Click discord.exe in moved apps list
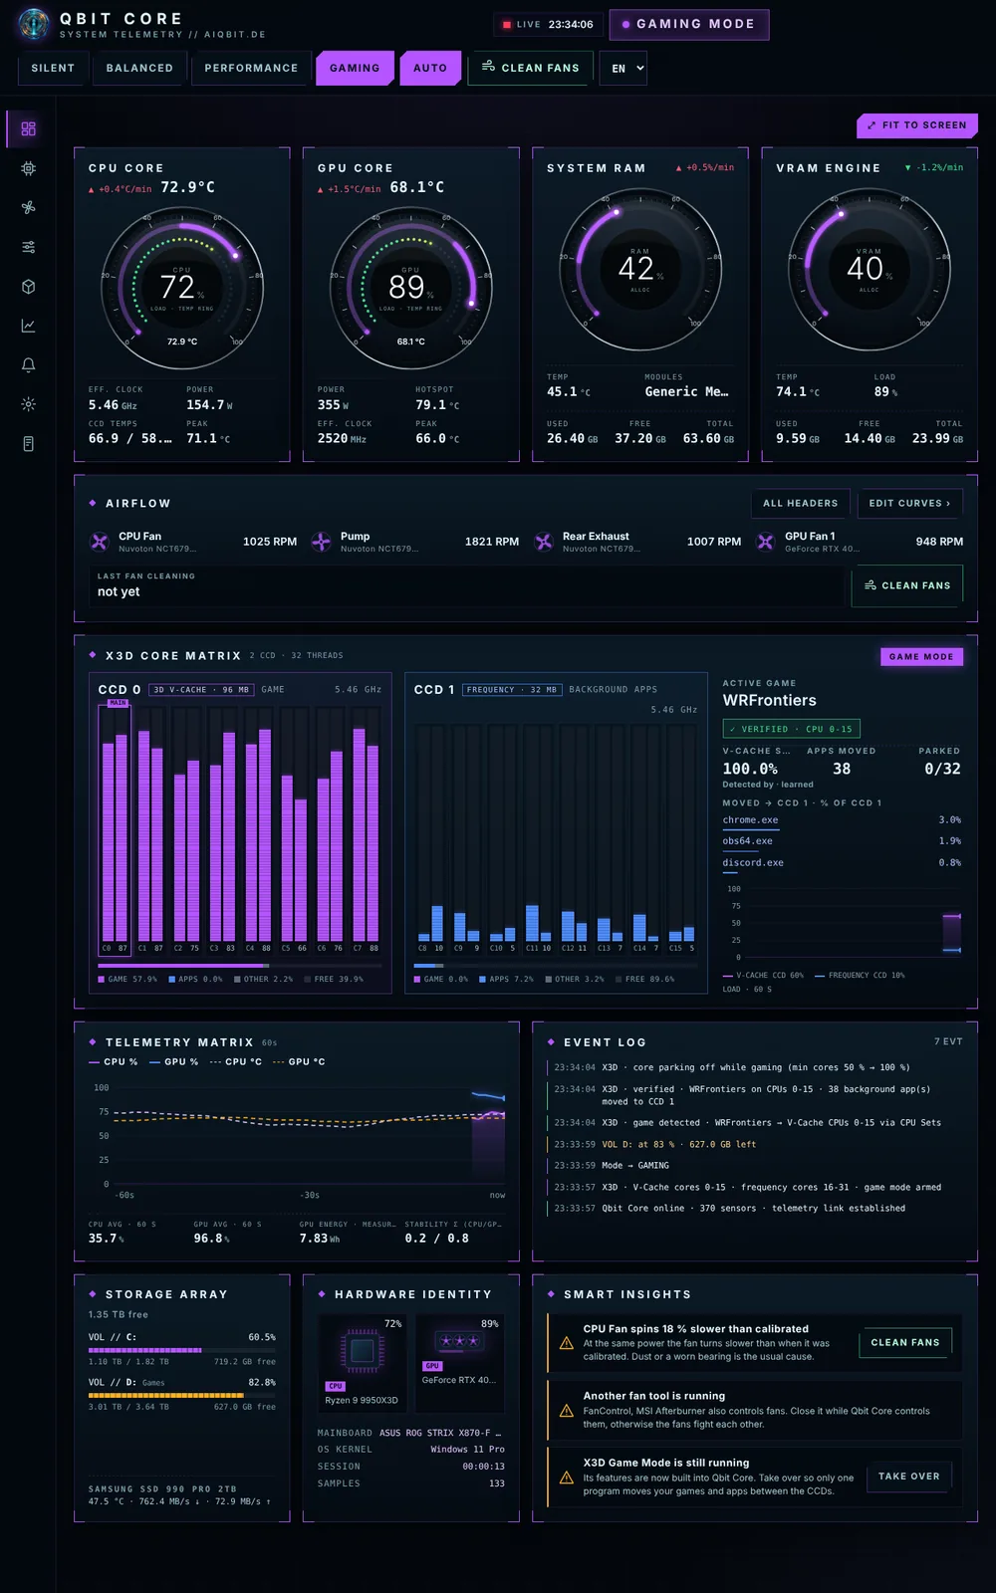The height and width of the screenshot is (1593, 996). pyautogui.click(x=753, y=863)
